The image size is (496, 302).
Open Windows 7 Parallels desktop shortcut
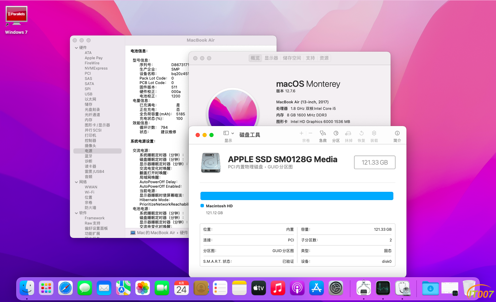coord(17,20)
